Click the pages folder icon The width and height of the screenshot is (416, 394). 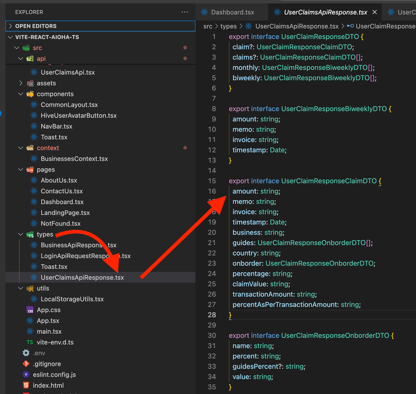[x=30, y=170]
